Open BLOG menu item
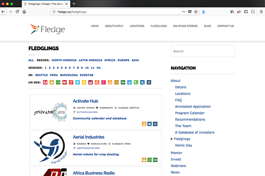This screenshot has width=265, height=176. point(208,26)
